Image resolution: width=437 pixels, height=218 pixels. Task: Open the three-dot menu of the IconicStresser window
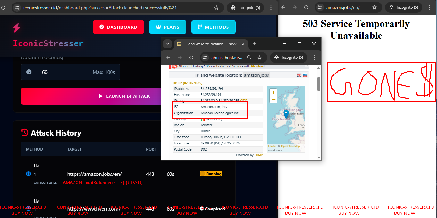click(271, 8)
